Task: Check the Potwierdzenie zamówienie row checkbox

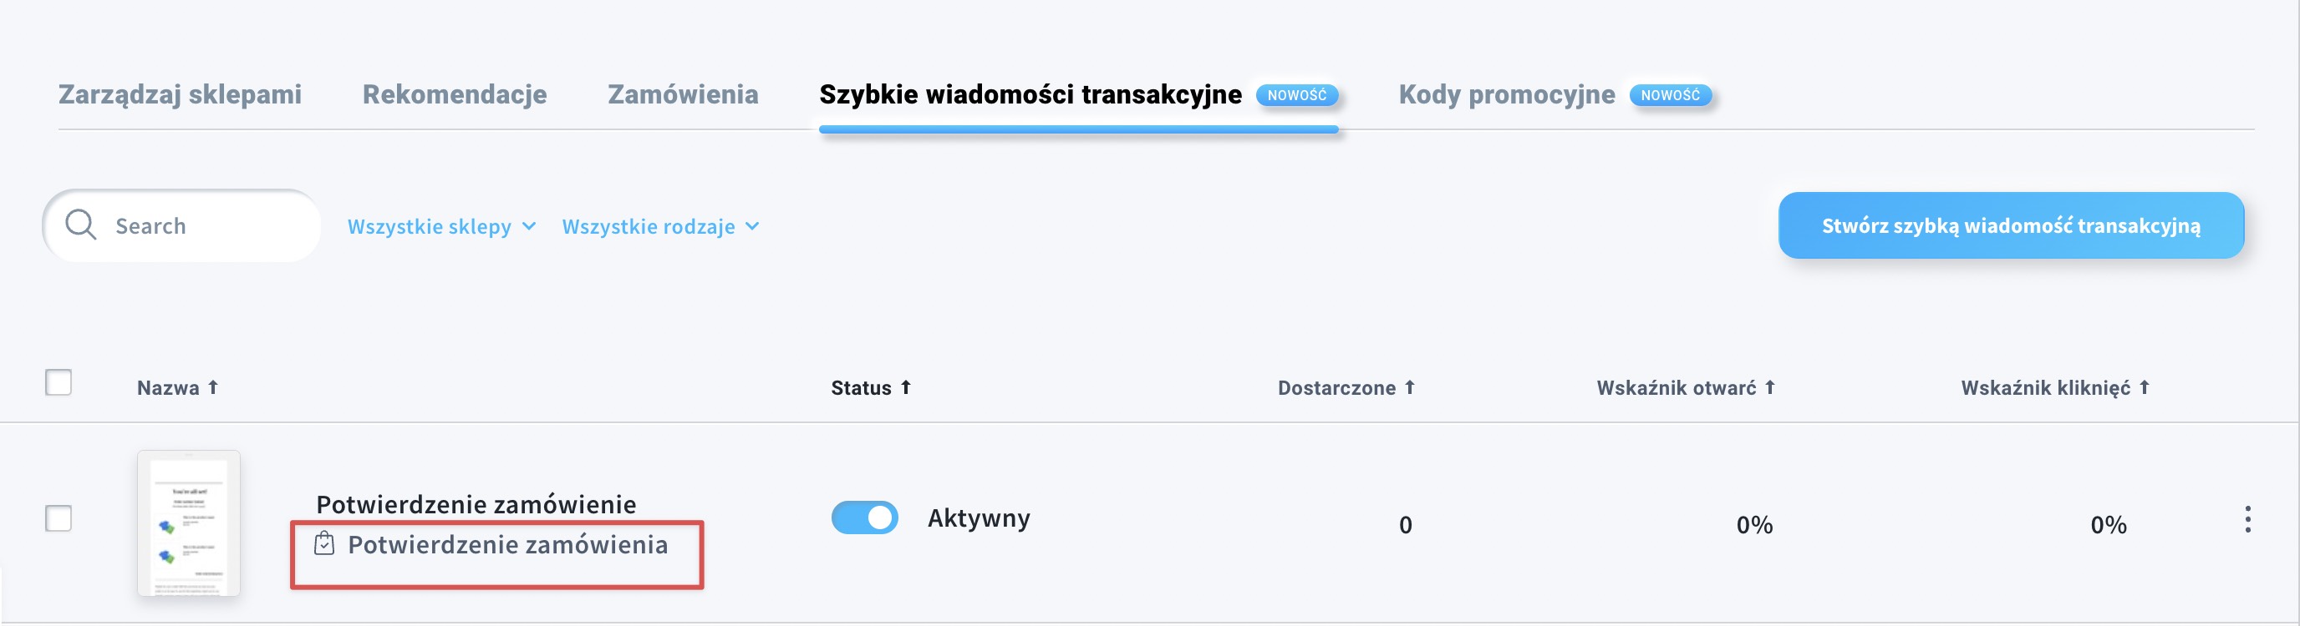Action: (x=58, y=517)
